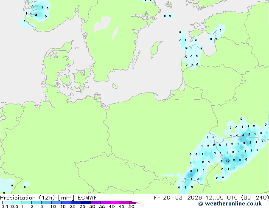Click the '10' precipitation value on the map
Image resolution: width=269 pixels, height=208 pixels.
(x=228, y=160)
